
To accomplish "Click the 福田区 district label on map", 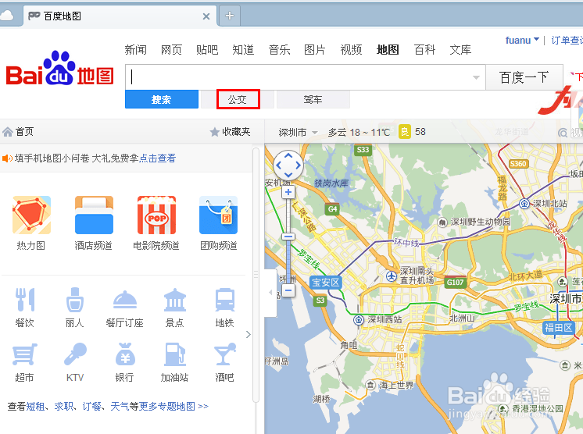I will [558, 328].
